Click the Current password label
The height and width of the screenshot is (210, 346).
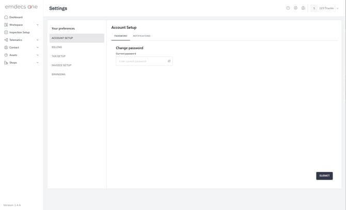tap(126, 54)
